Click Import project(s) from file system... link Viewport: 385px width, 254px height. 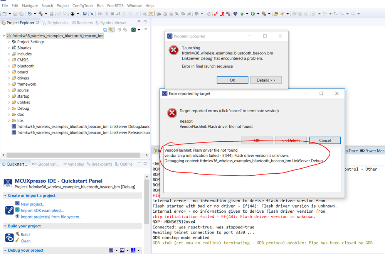51,217
